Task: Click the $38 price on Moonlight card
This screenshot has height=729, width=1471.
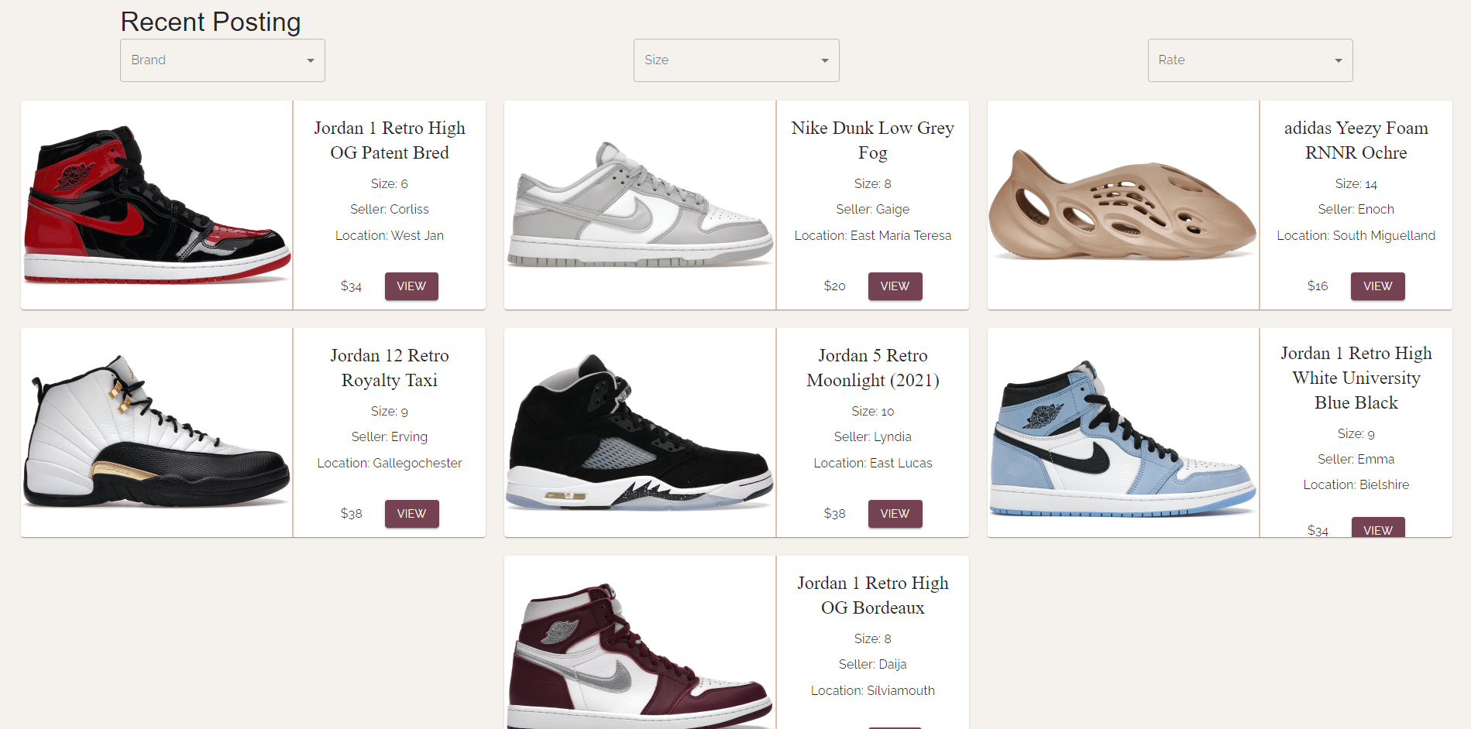Action: 835,514
